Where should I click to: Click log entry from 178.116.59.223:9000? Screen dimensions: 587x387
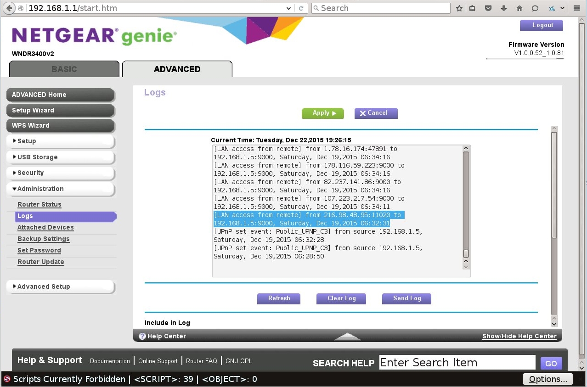(x=309, y=169)
